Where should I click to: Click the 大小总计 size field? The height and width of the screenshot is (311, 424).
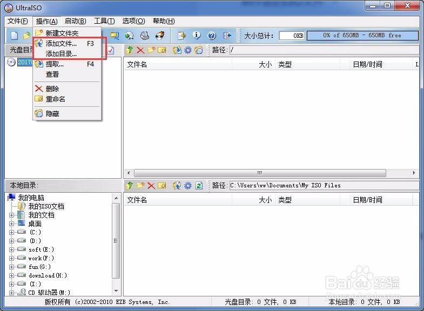click(292, 36)
